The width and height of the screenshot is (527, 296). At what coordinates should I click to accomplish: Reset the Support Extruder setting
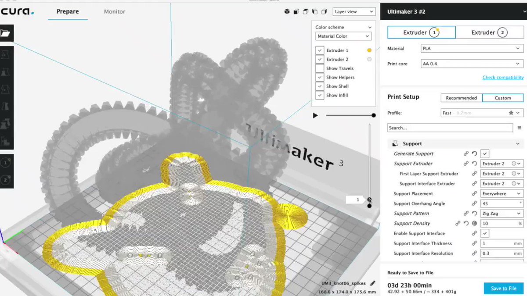[475, 164]
